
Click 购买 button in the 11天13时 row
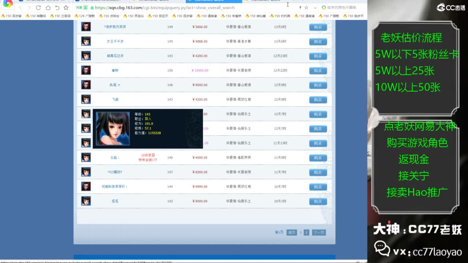tap(318, 143)
